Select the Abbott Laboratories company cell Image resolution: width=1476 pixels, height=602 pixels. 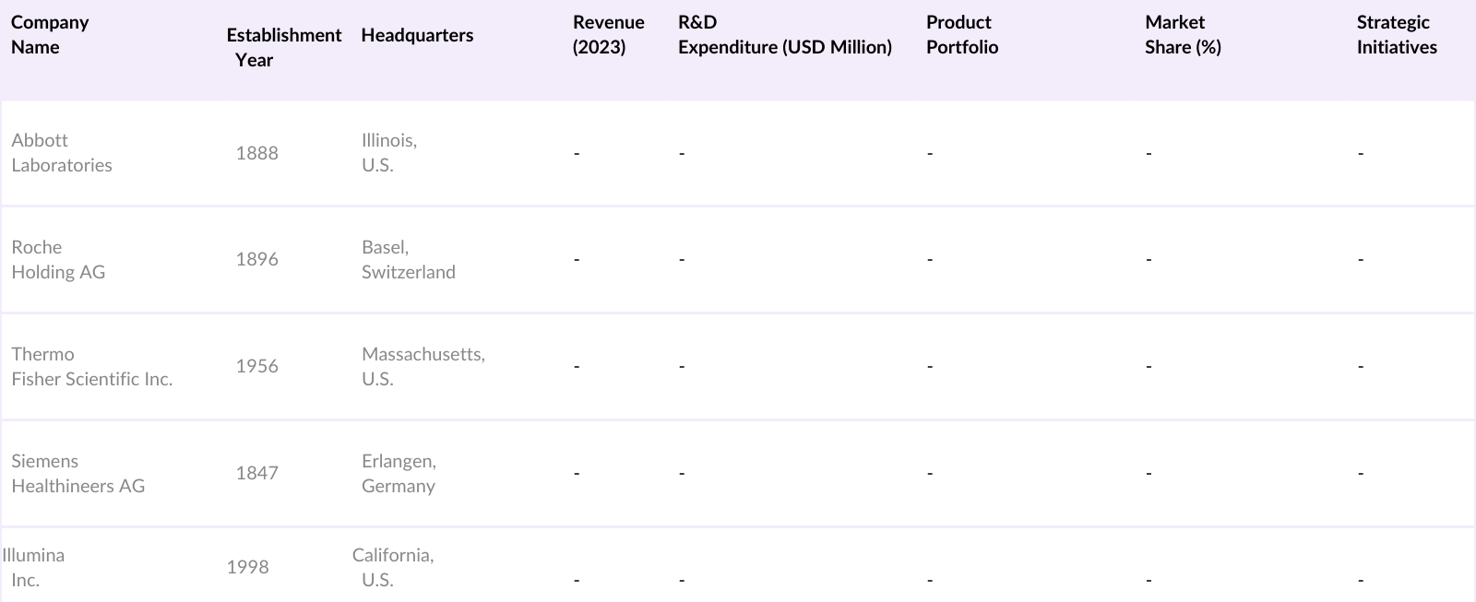pyautogui.click(x=62, y=153)
